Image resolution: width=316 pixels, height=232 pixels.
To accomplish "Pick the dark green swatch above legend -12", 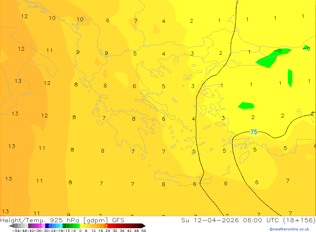I will pyautogui.click(x=64, y=226).
